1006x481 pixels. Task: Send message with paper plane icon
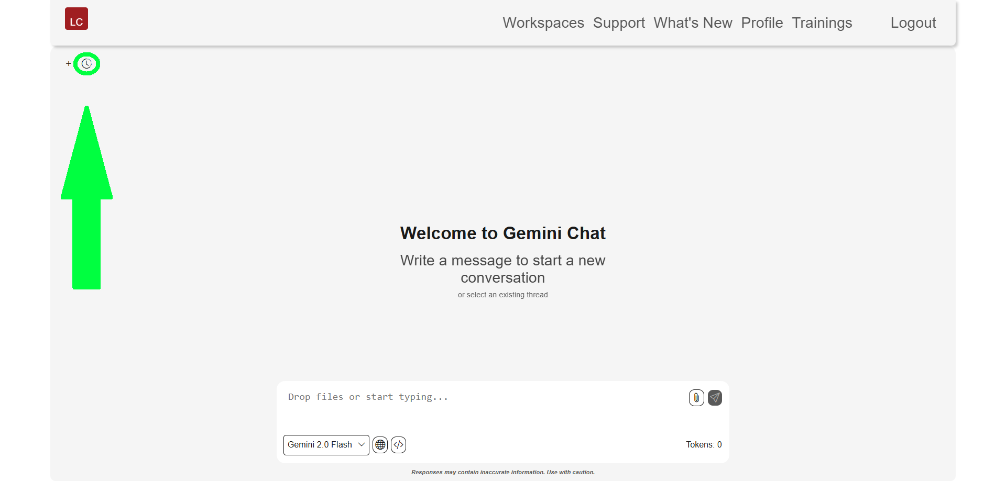coord(715,398)
